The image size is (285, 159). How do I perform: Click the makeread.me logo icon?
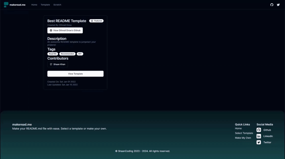(6, 5)
